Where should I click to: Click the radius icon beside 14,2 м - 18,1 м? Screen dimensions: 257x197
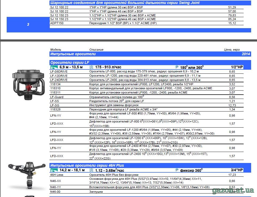(54, 170)
